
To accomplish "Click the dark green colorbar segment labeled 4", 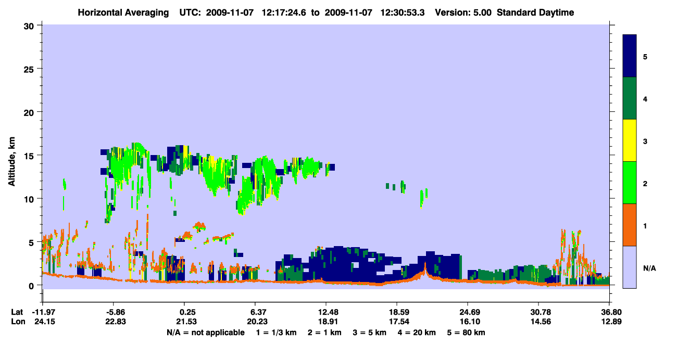I will (x=630, y=98).
